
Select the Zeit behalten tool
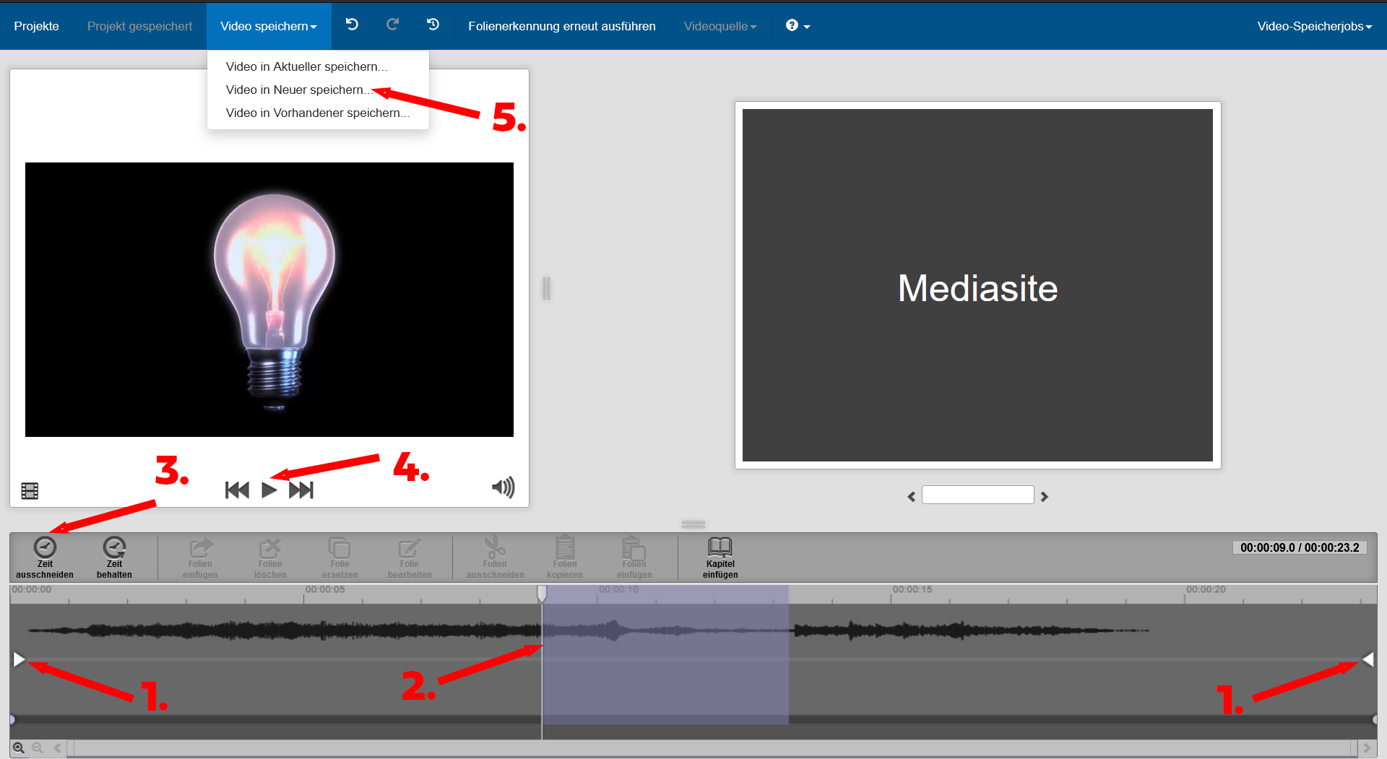tap(114, 556)
